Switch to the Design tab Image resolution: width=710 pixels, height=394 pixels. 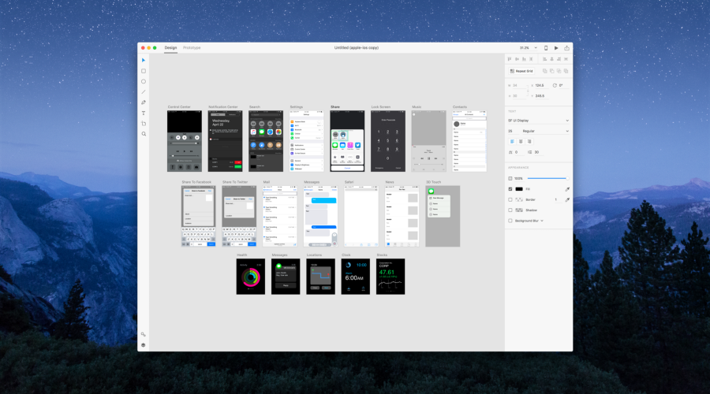[x=170, y=47]
